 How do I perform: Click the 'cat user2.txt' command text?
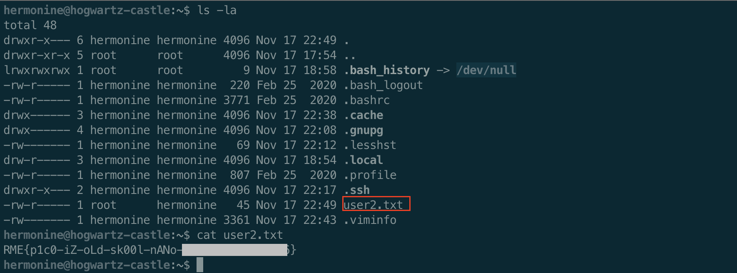[240, 235]
